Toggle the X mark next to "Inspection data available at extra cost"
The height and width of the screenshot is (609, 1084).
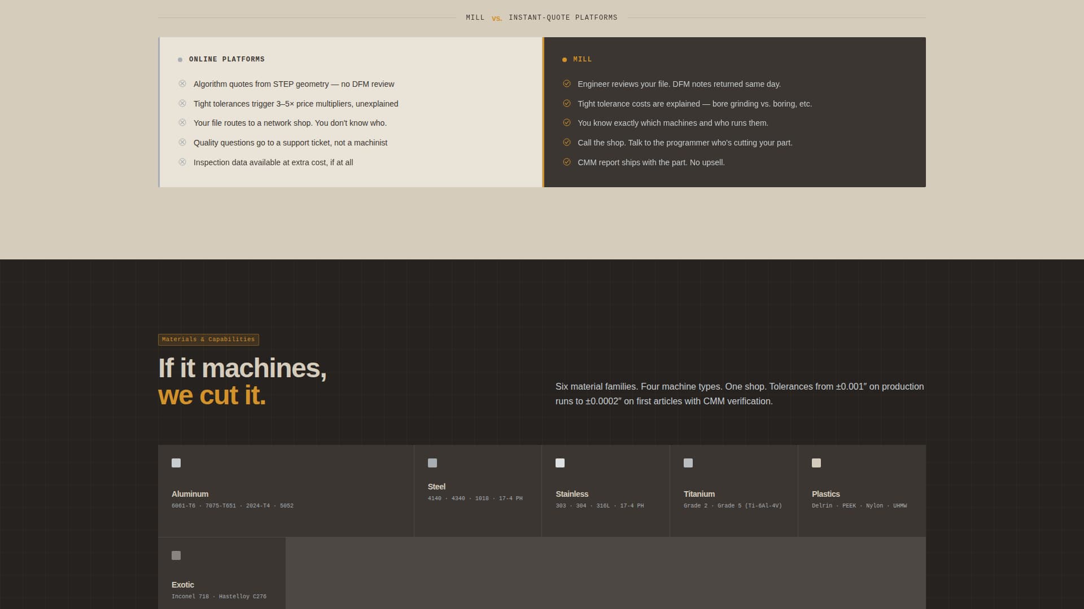point(182,162)
